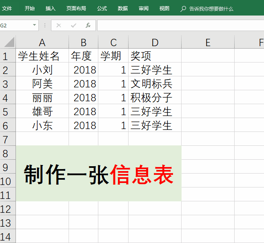Select the 文明标兵 cell
The height and width of the screenshot is (243, 264).
155,83
